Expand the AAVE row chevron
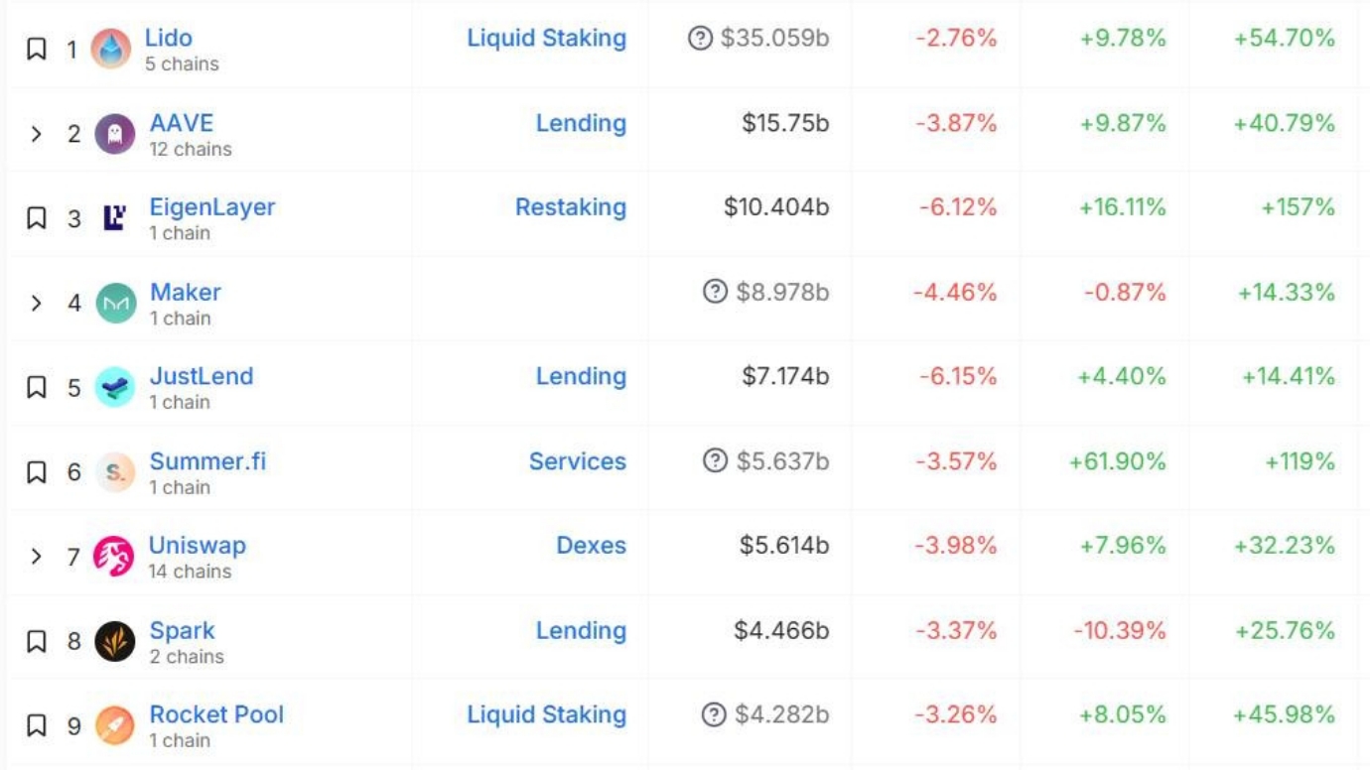This screenshot has width=1370, height=770. (x=37, y=134)
